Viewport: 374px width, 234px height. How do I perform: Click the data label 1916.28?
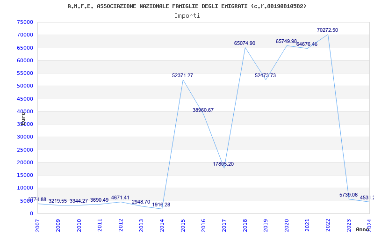coord(161,205)
